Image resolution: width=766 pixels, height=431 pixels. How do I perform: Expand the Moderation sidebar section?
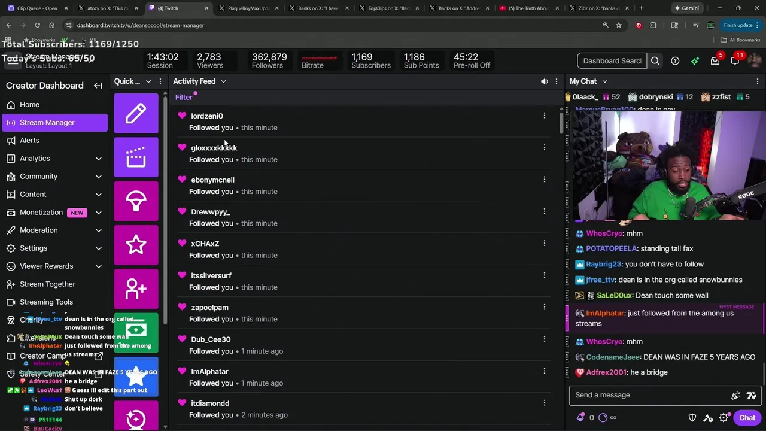[x=99, y=230]
